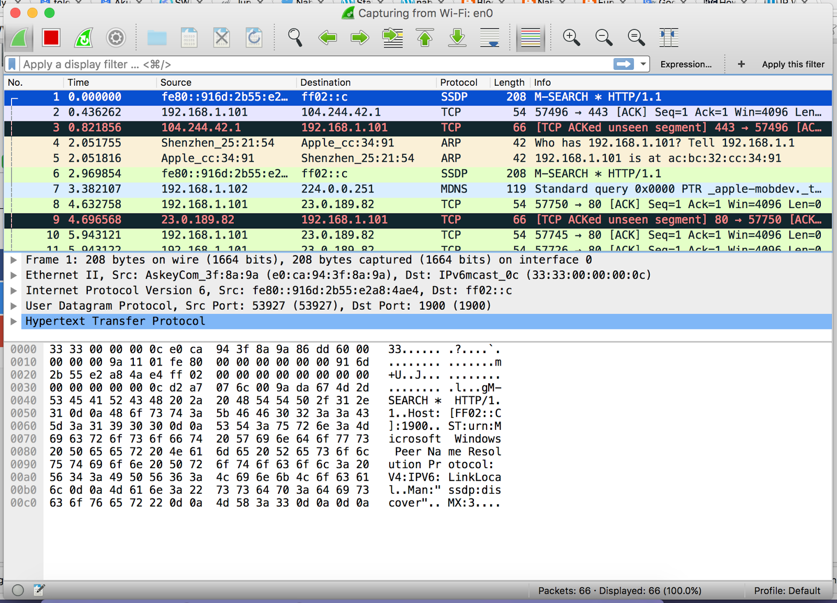Select packet 3 TCP ACKed unseen segment
The width and height of the screenshot is (837, 603).
click(418, 128)
